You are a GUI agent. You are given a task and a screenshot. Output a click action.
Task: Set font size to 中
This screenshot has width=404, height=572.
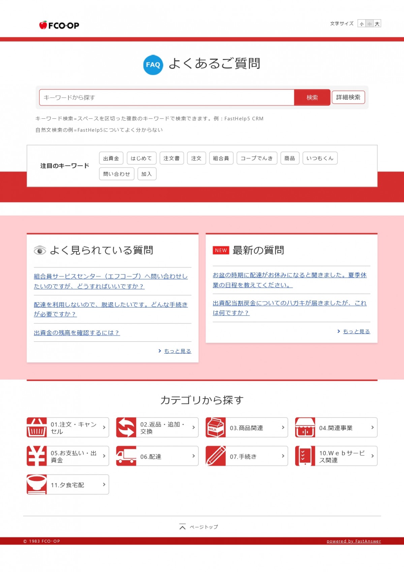(370, 24)
